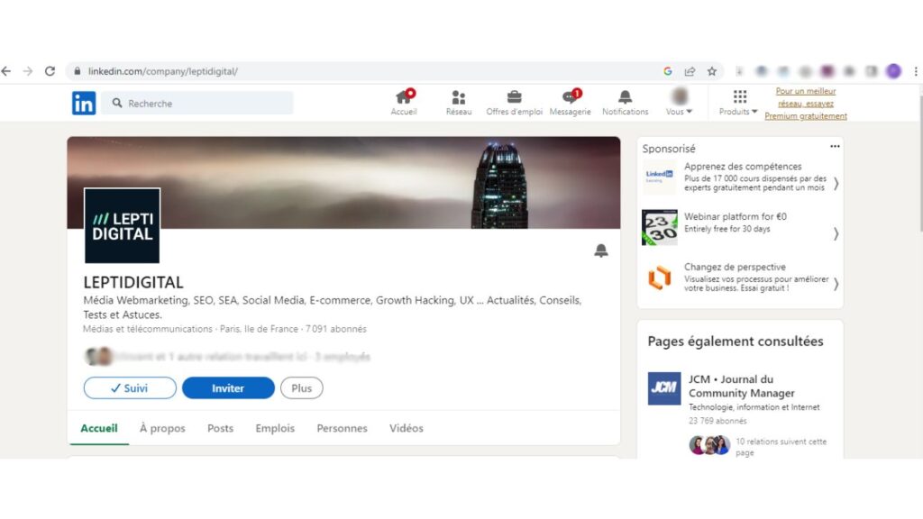Open the Plus options menu

301,387
